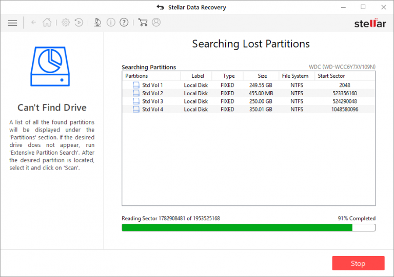The width and height of the screenshot is (394, 277).
Task: Select the Std Vol 3 partition
Action: (248, 101)
